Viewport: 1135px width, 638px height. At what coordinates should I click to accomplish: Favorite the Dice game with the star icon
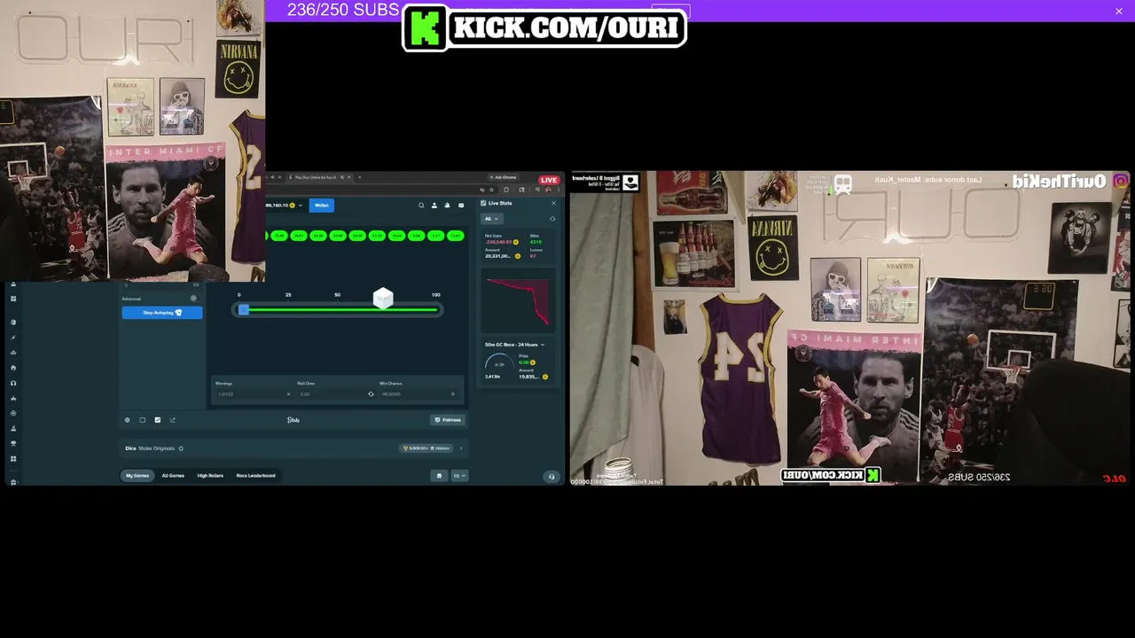181,448
